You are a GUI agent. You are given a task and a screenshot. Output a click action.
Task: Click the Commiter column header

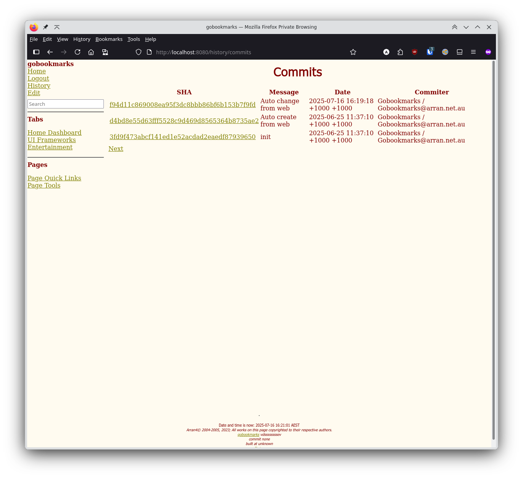tap(432, 92)
